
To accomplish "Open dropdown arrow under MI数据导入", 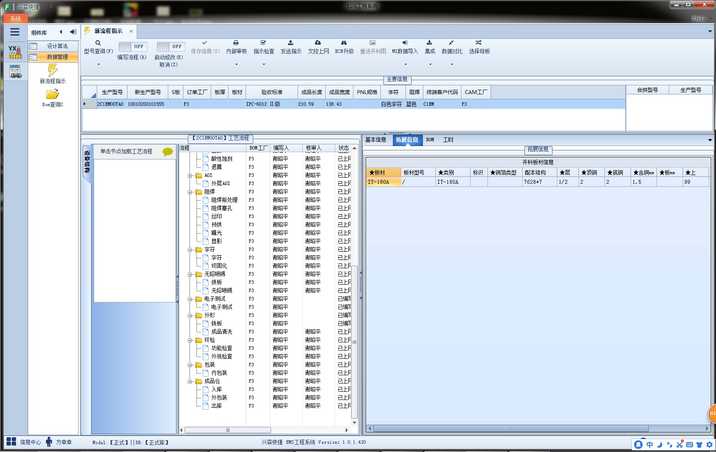I will [x=405, y=65].
